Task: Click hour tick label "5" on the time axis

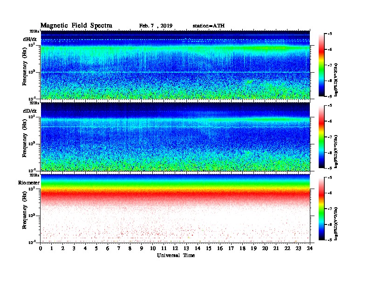Action: (x=96, y=249)
